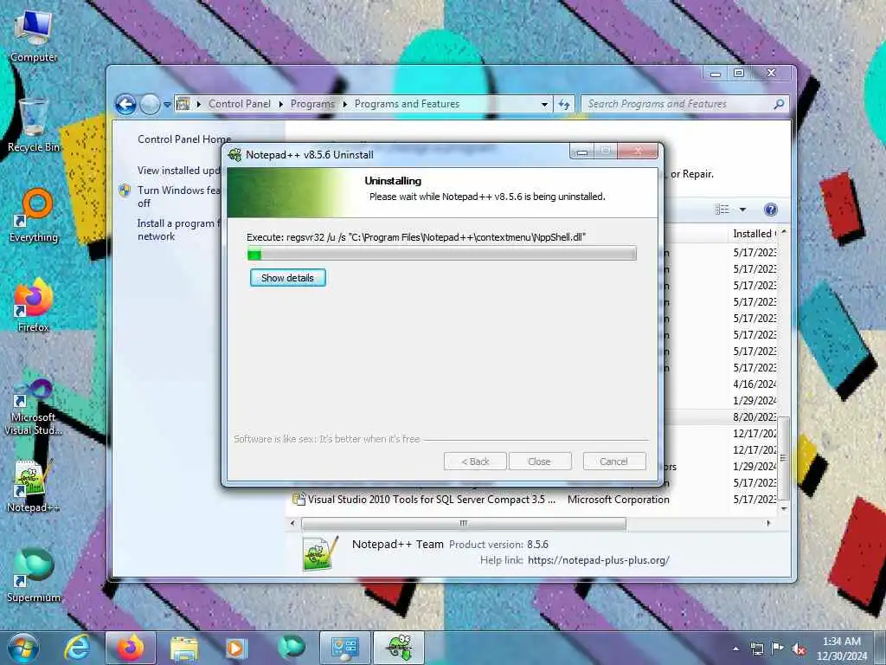
Task: Open Install a program from network link
Action: 178,229
